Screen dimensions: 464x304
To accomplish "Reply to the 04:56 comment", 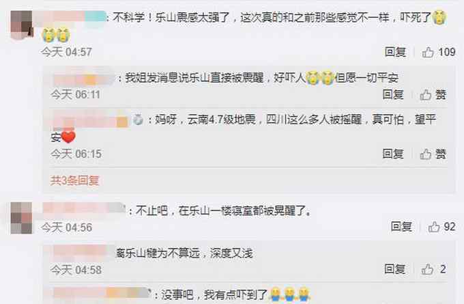I will pyautogui.click(x=401, y=227).
